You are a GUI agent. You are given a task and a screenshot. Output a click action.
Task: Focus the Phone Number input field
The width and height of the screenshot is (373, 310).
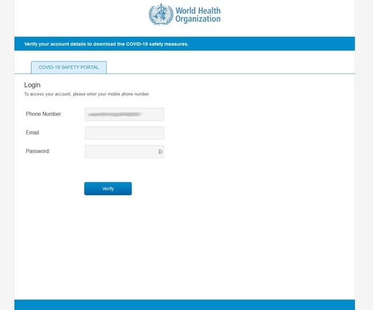click(124, 114)
